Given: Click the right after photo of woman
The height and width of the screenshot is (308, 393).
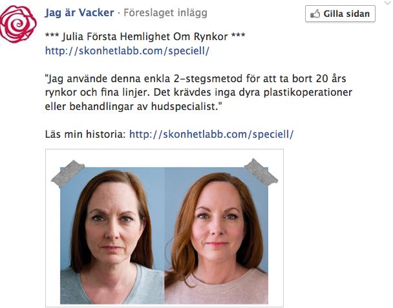Looking at the screenshot, I should pos(217,236).
